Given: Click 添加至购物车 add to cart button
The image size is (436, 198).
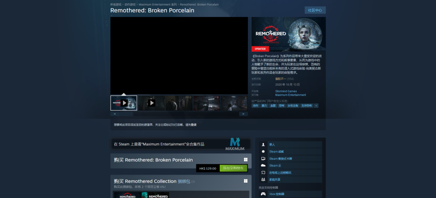Looking at the screenshot, I should [233, 168].
